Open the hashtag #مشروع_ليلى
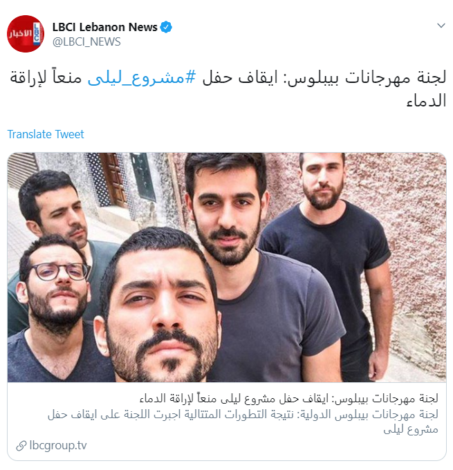The width and height of the screenshot is (453, 470). pyautogui.click(x=142, y=78)
